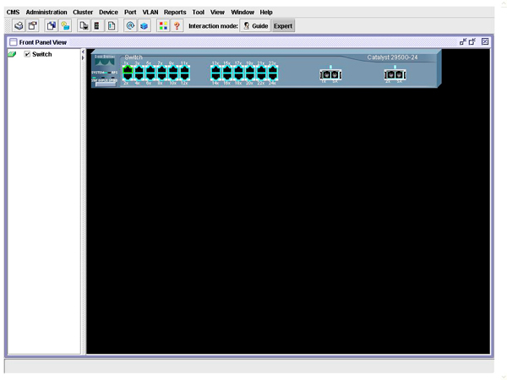Image resolution: width=507 pixels, height=380 pixels.
Task: Click the Catalyst 2950G-24 label
Action: point(392,57)
